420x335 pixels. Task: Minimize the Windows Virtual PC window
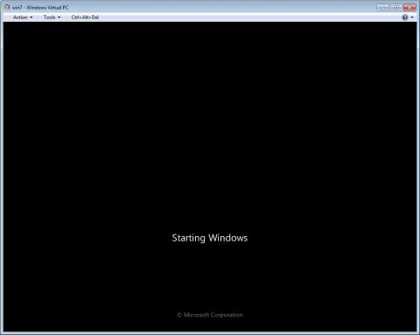(x=383, y=8)
